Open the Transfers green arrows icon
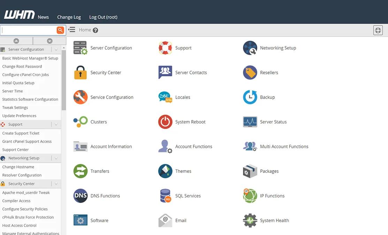The width and height of the screenshot is (388, 235). coord(81,171)
